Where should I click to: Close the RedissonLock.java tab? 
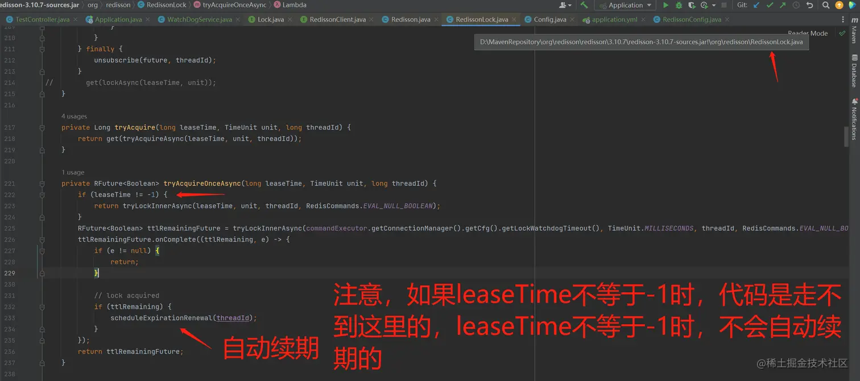[x=515, y=19]
